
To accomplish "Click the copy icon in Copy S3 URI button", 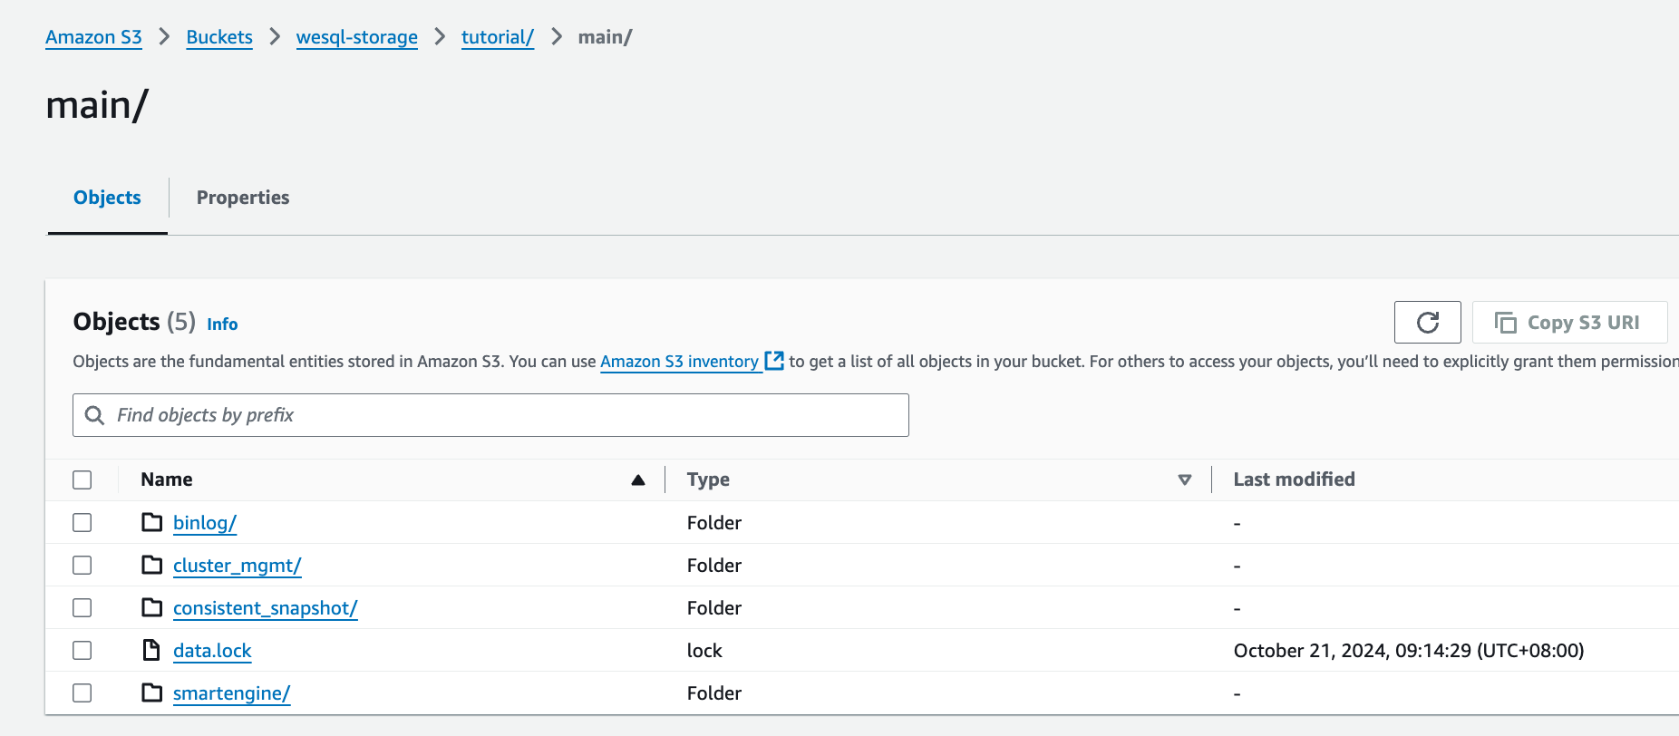I will (1505, 323).
